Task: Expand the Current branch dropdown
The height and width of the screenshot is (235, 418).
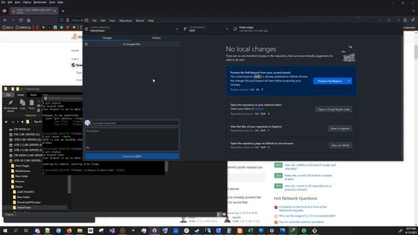Action: (x=206, y=29)
